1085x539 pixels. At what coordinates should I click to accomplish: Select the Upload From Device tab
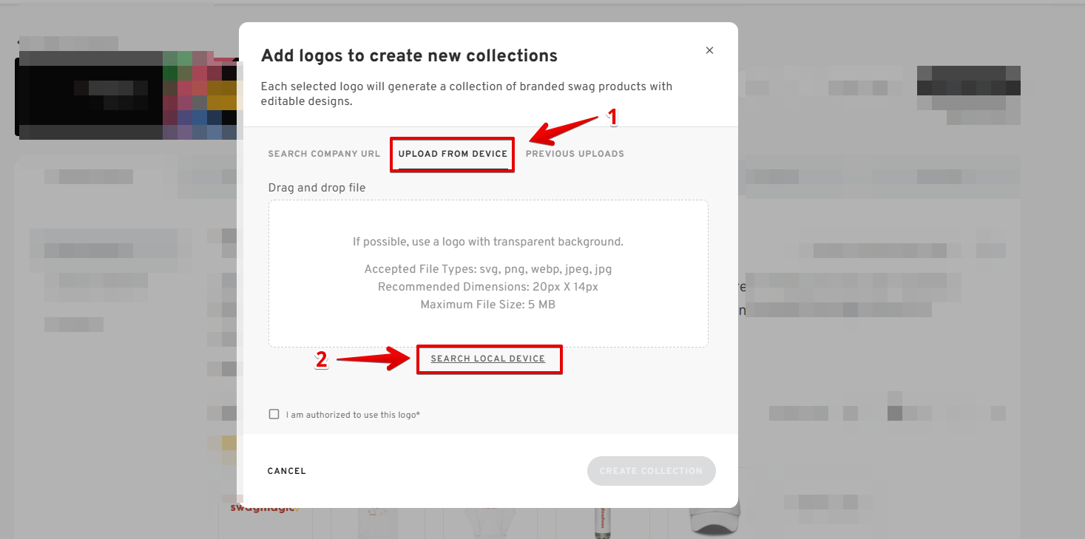click(x=453, y=154)
